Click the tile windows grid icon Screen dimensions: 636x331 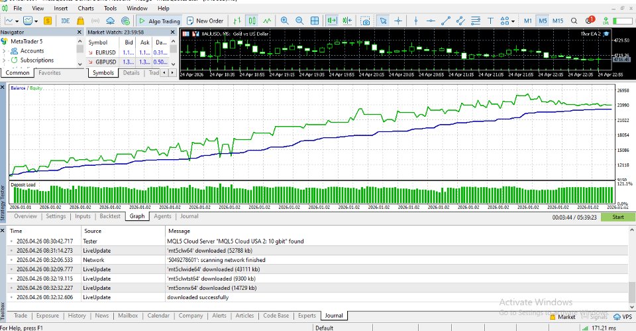pos(315,21)
